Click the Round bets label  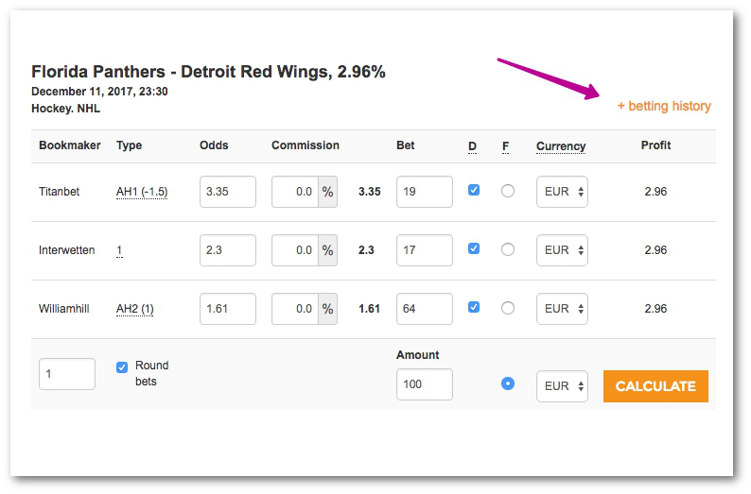click(x=152, y=373)
